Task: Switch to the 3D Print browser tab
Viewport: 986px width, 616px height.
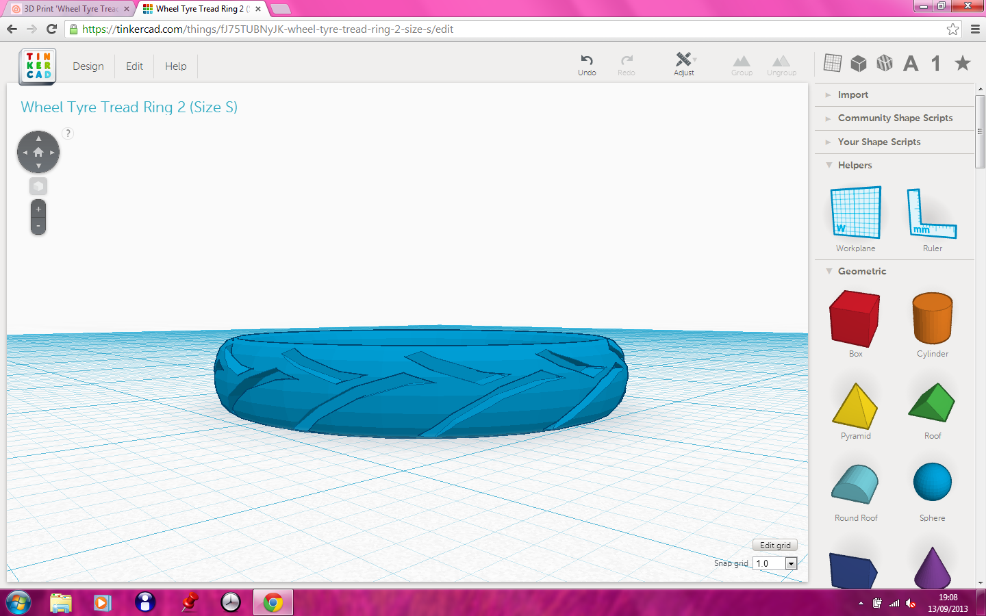Action: [x=71, y=9]
